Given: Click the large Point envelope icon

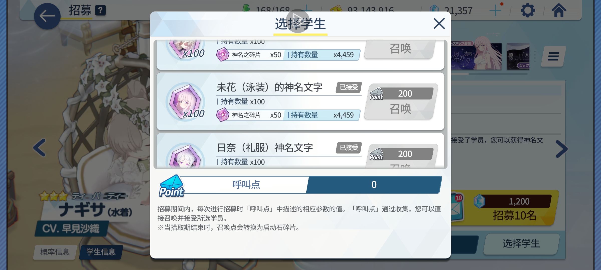Looking at the screenshot, I should (172, 186).
